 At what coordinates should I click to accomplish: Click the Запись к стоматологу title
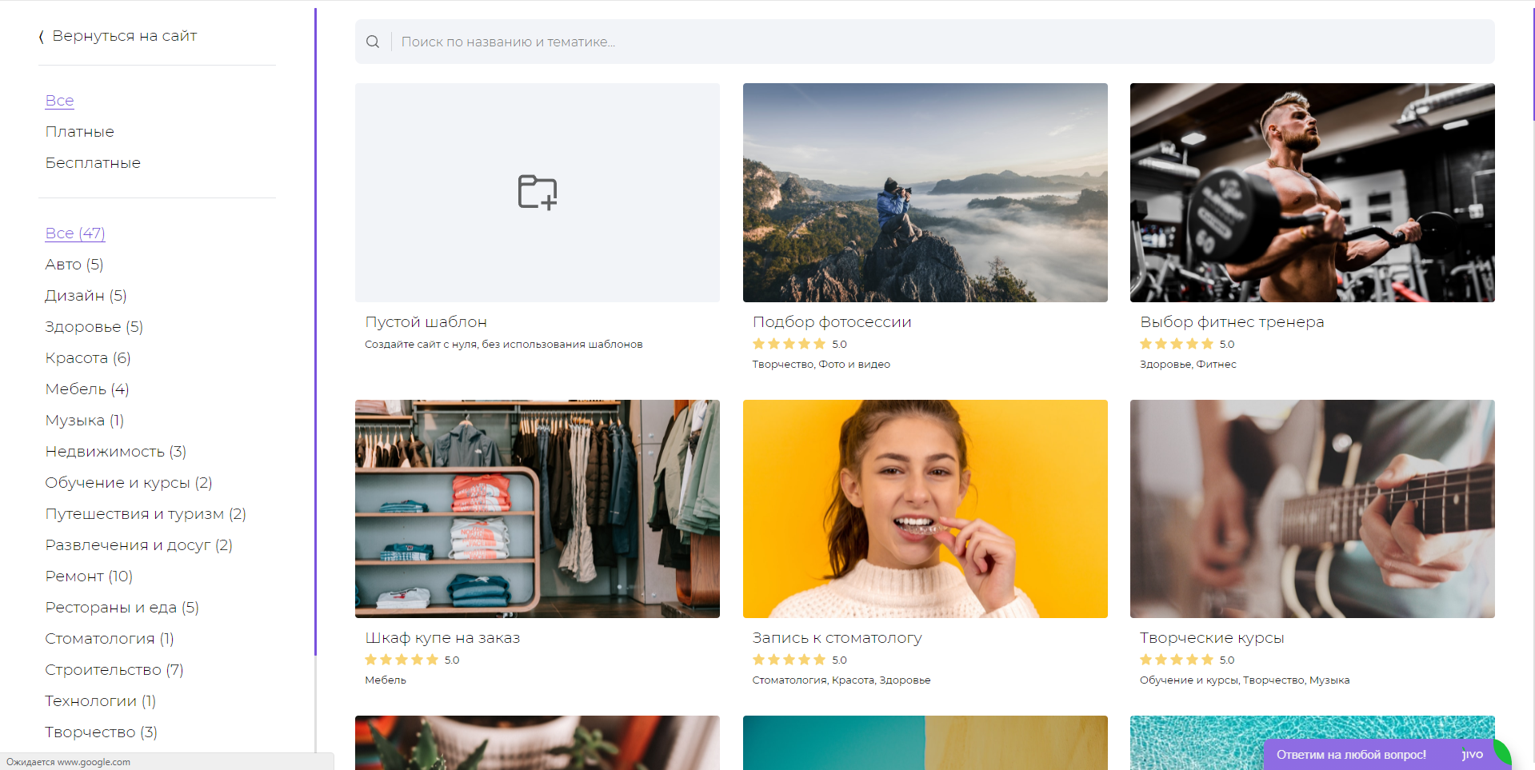tap(837, 638)
